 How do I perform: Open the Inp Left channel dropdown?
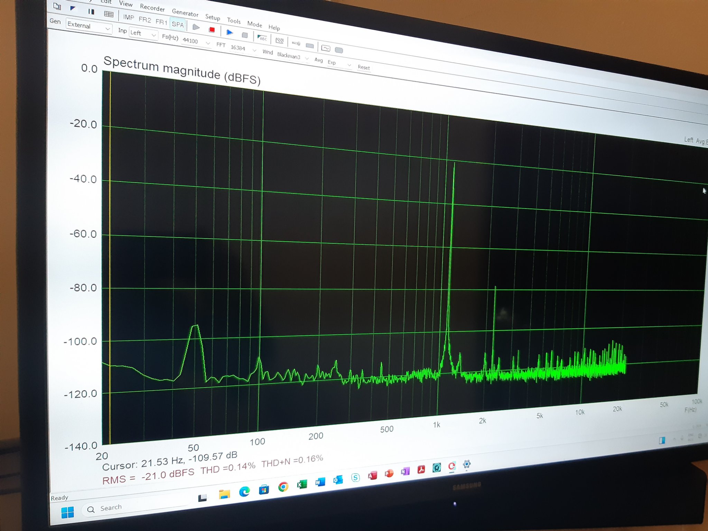pos(143,34)
